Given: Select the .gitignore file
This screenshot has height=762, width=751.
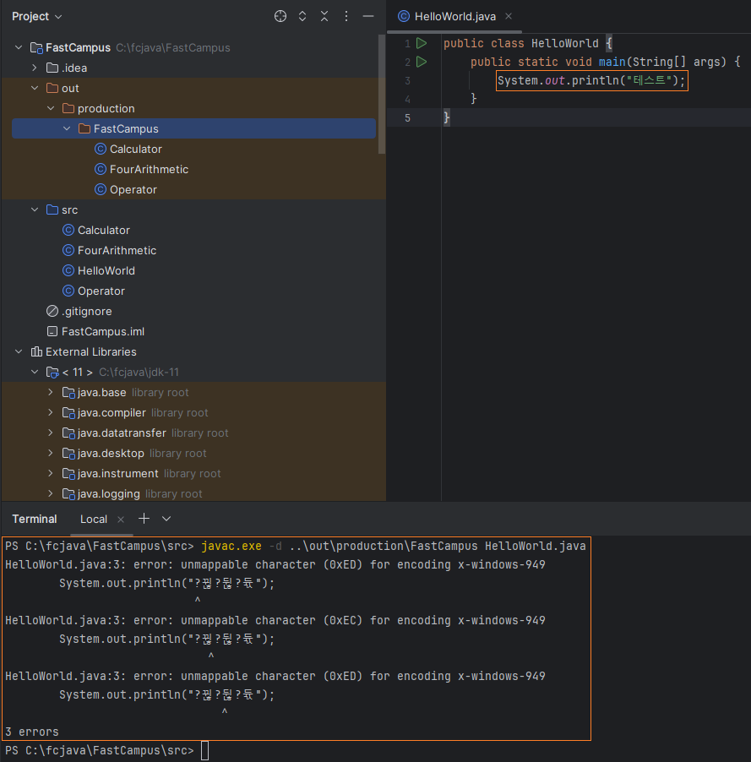Looking at the screenshot, I should tap(79, 311).
